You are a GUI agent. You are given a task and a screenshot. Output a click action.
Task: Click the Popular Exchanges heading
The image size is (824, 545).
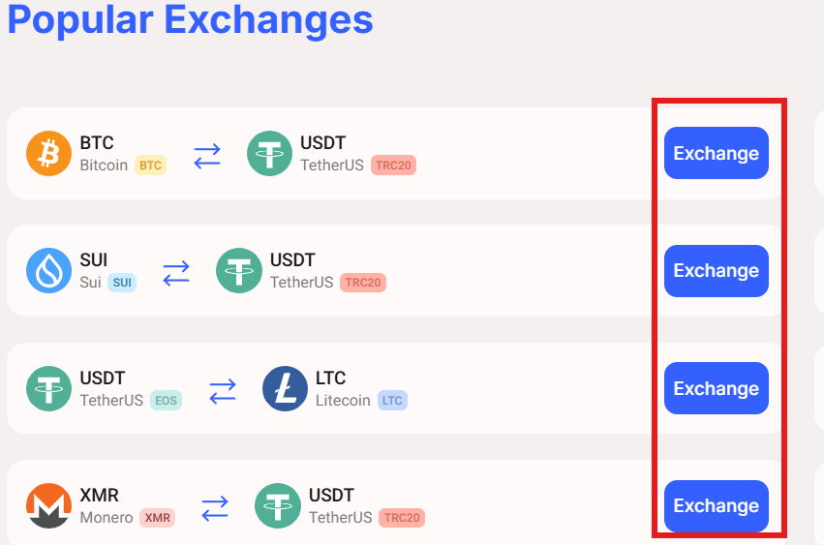[x=190, y=20]
